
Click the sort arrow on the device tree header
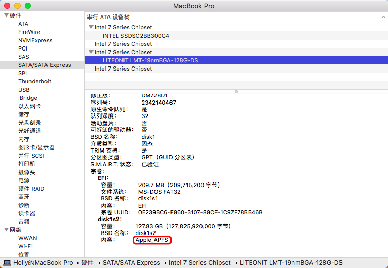(x=383, y=17)
